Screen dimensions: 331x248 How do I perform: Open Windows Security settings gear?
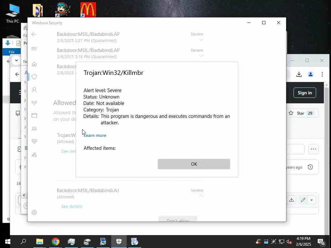(34, 212)
